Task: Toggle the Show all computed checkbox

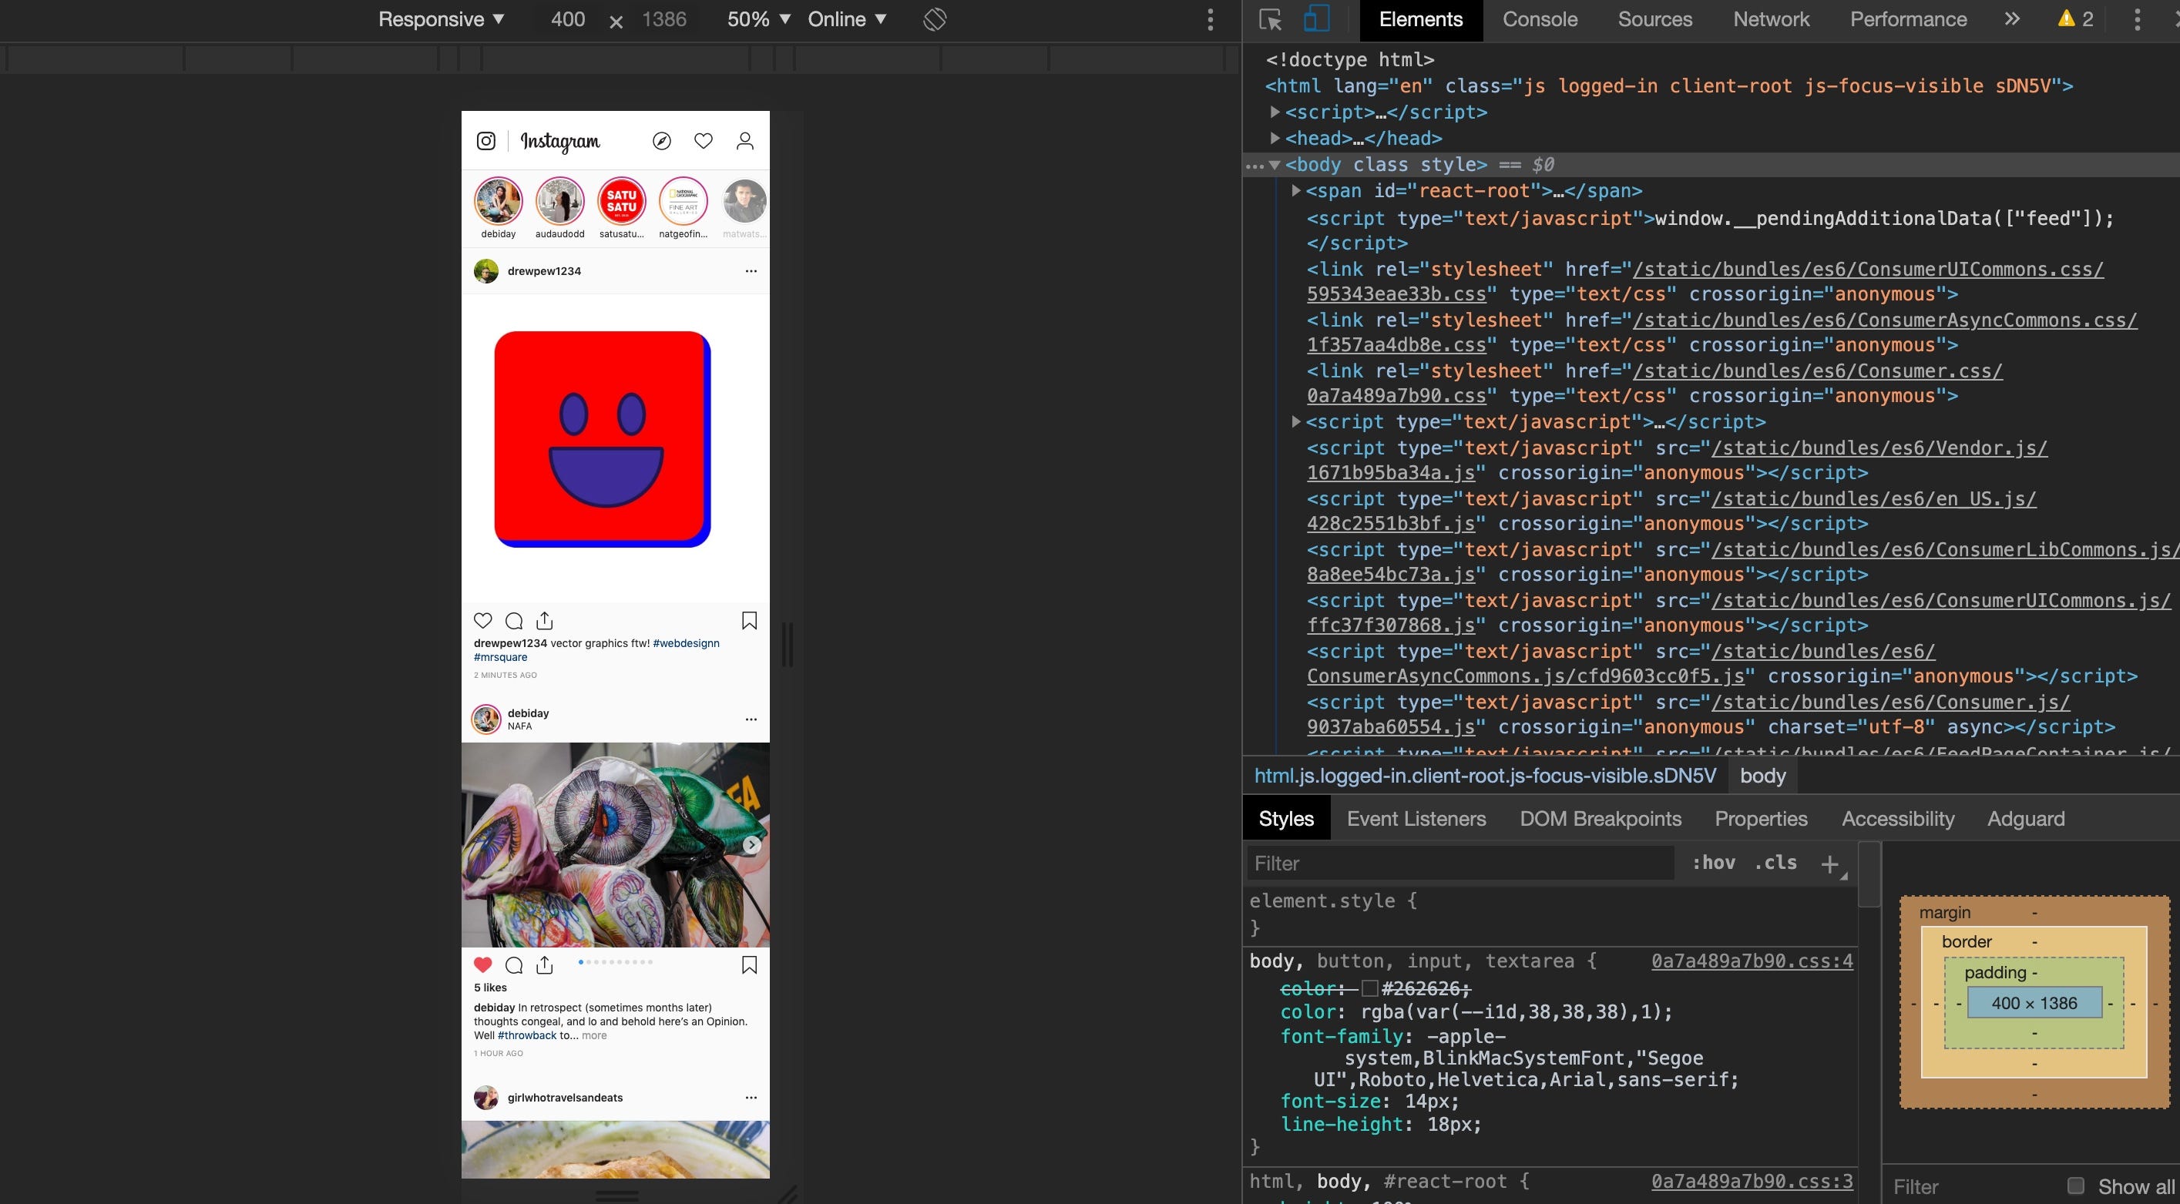Action: [2076, 1186]
